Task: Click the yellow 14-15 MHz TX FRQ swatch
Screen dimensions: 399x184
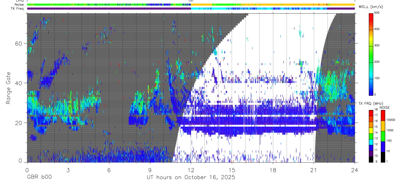Action: point(371,130)
